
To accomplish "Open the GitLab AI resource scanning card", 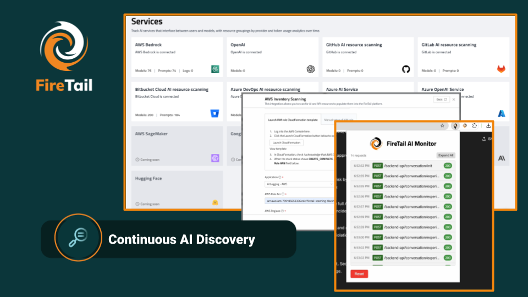I will click(x=463, y=57).
